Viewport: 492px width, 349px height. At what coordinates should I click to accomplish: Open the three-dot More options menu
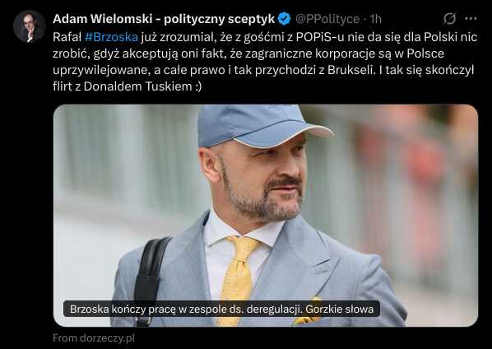coord(471,19)
